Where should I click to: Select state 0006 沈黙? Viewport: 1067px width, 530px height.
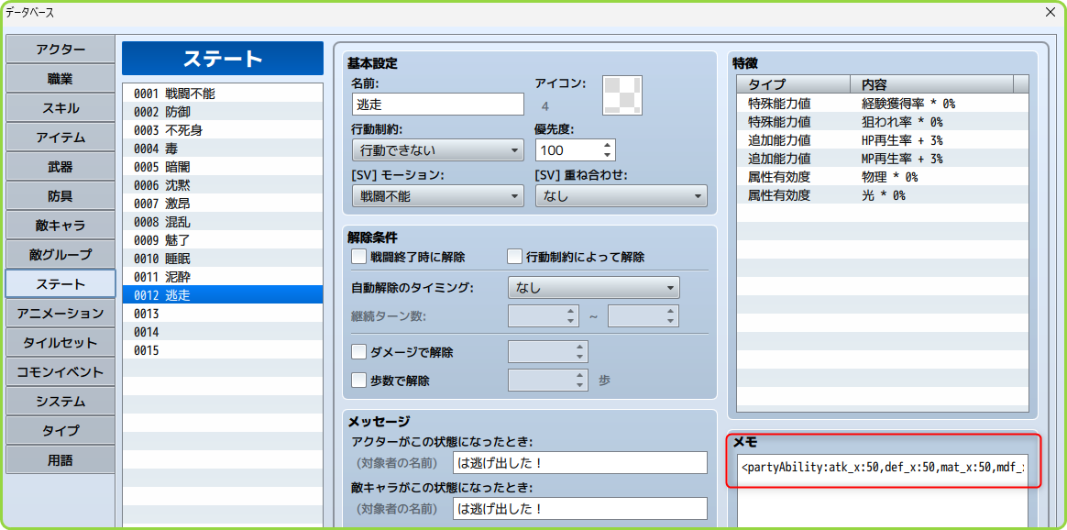(223, 185)
